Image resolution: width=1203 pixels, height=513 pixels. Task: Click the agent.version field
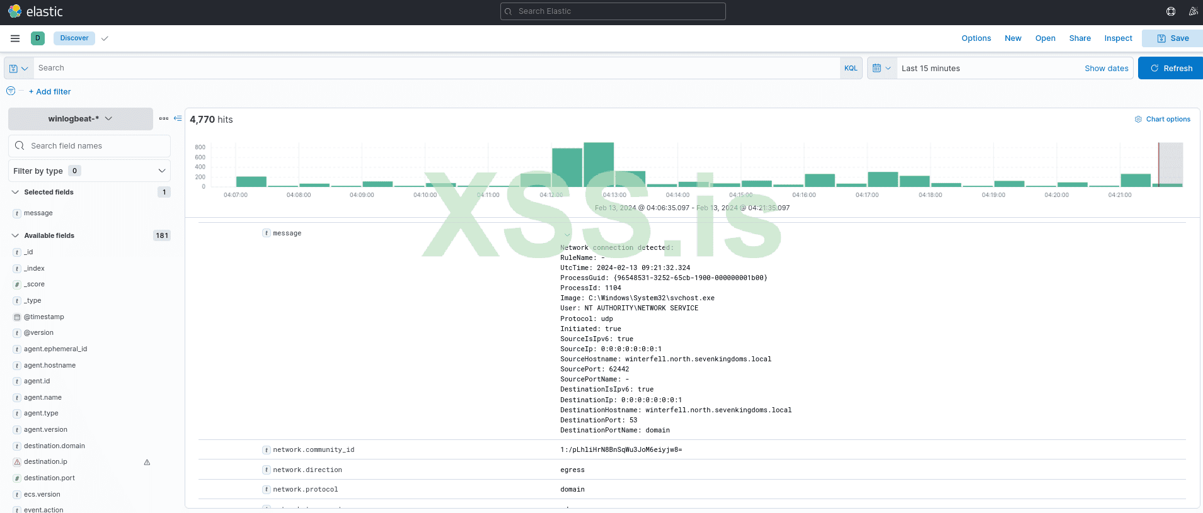45,430
